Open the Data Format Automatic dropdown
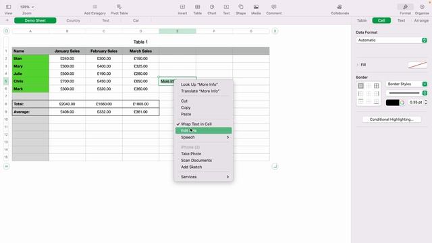Screen dimensions: 432x243 click(x=391, y=40)
